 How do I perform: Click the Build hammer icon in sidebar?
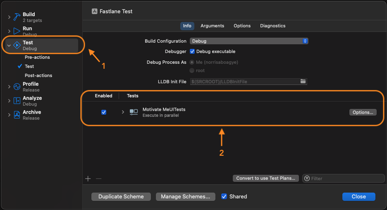tap(17, 17)
